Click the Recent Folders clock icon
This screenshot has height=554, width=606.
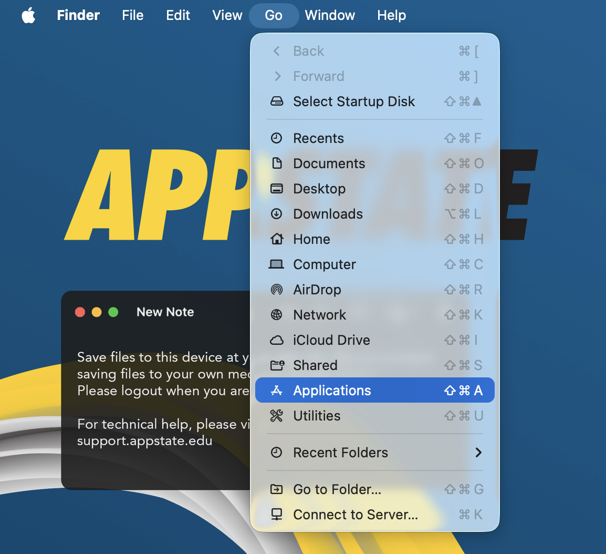point(276,452)
